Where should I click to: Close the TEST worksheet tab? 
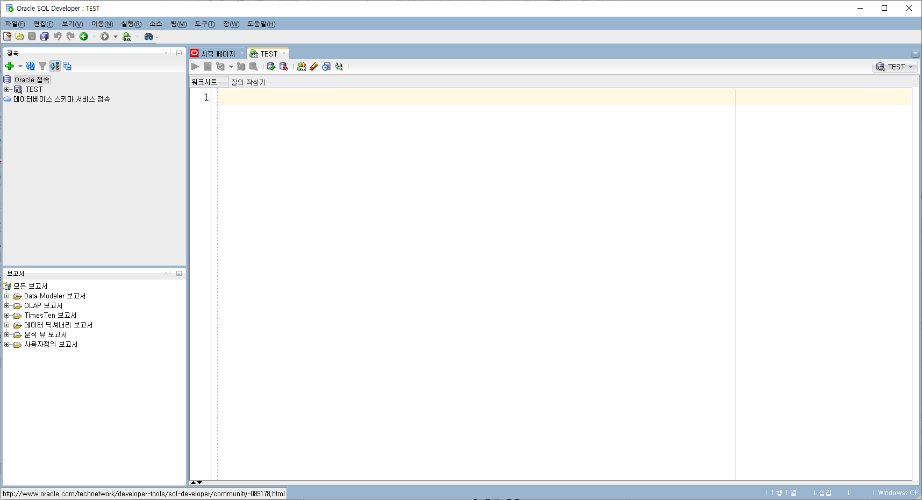click(x=284, y=53)
